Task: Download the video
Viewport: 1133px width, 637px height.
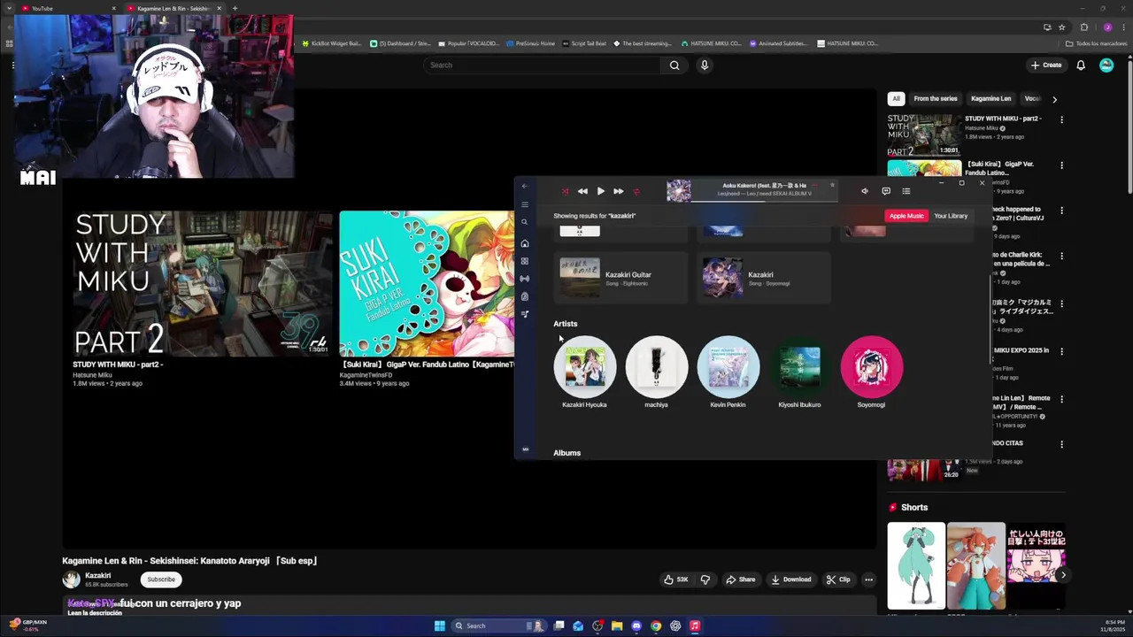Action: (x=791, y=579)
